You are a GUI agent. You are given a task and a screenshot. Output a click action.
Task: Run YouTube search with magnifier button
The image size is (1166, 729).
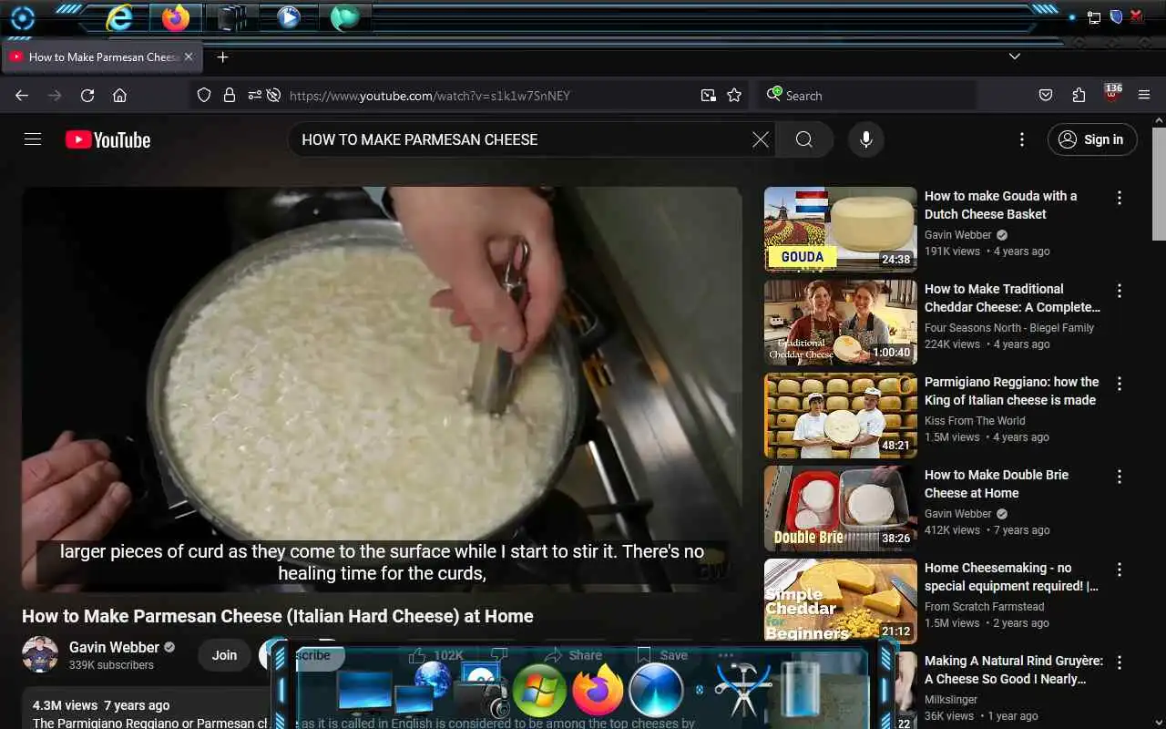pos(803,139)
